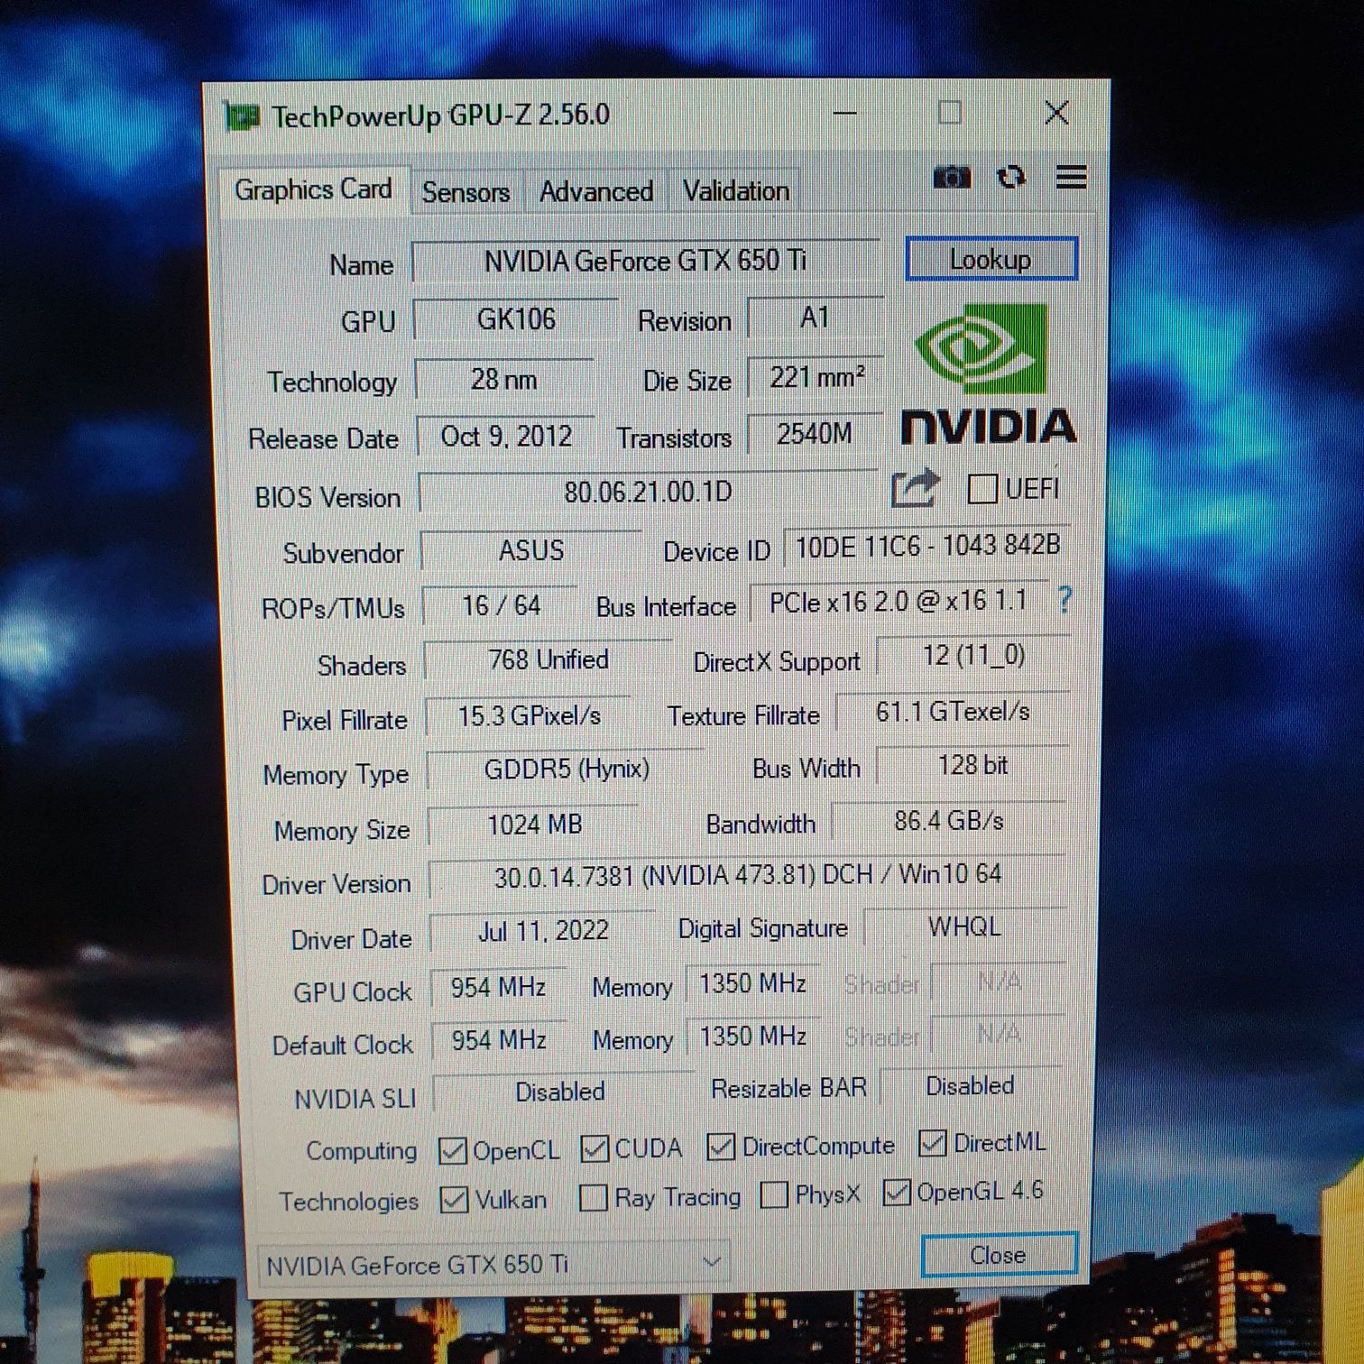Viewport: 1364px width, 1364px height.
Task: Toggle the OpenCL checkbox
Action: [x=452, y=1150]
